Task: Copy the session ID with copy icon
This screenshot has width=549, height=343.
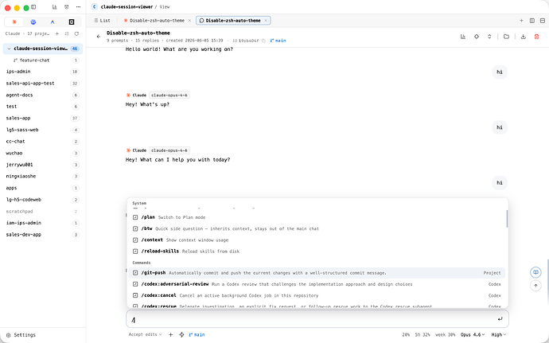Action: pos(263,41)
